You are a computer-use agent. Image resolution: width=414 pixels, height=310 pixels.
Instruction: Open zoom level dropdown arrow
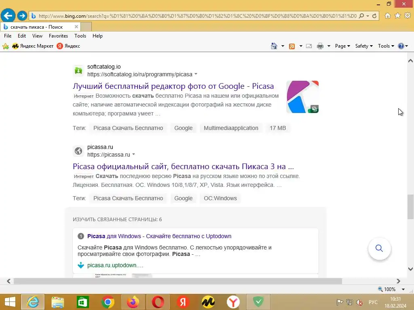pos(403,289)
